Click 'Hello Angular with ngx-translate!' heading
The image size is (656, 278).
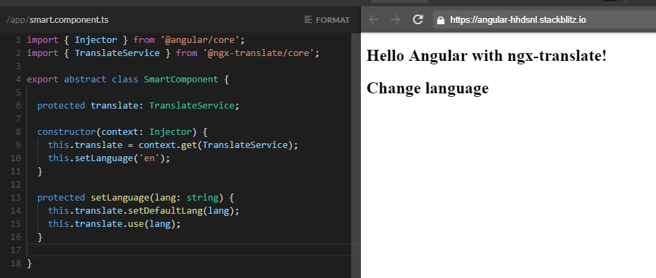[486, 55]
